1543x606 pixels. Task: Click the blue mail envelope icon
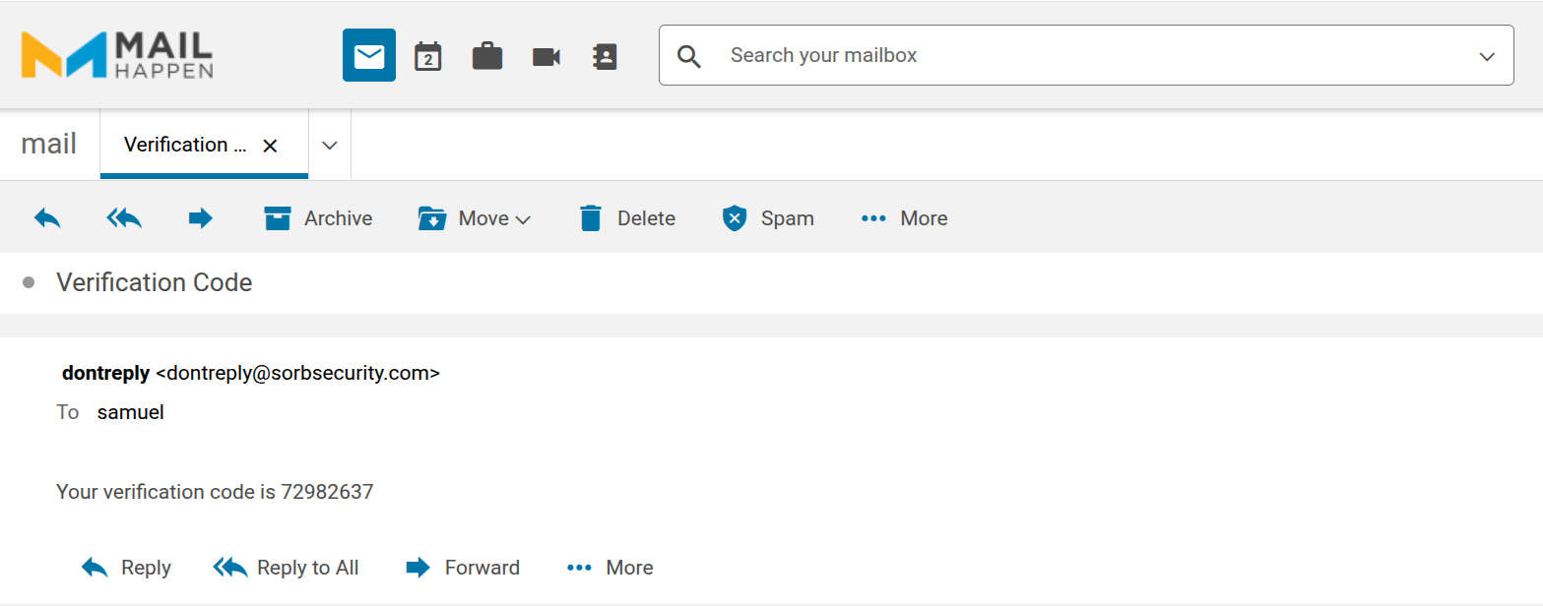tap(369, 56)
